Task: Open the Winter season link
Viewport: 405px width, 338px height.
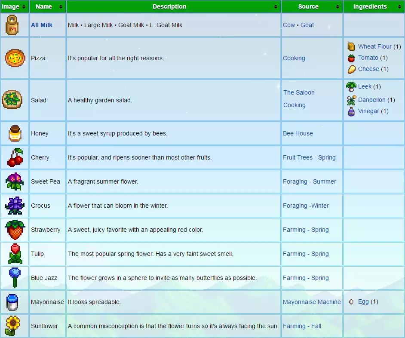Action: coord(320,206)
